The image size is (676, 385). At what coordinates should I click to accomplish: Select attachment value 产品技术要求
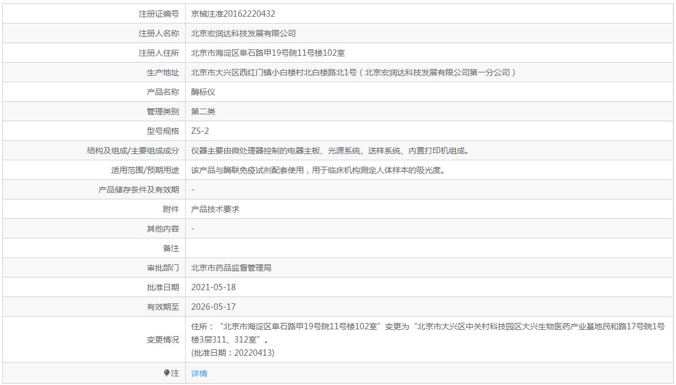[x=215, y=209]
